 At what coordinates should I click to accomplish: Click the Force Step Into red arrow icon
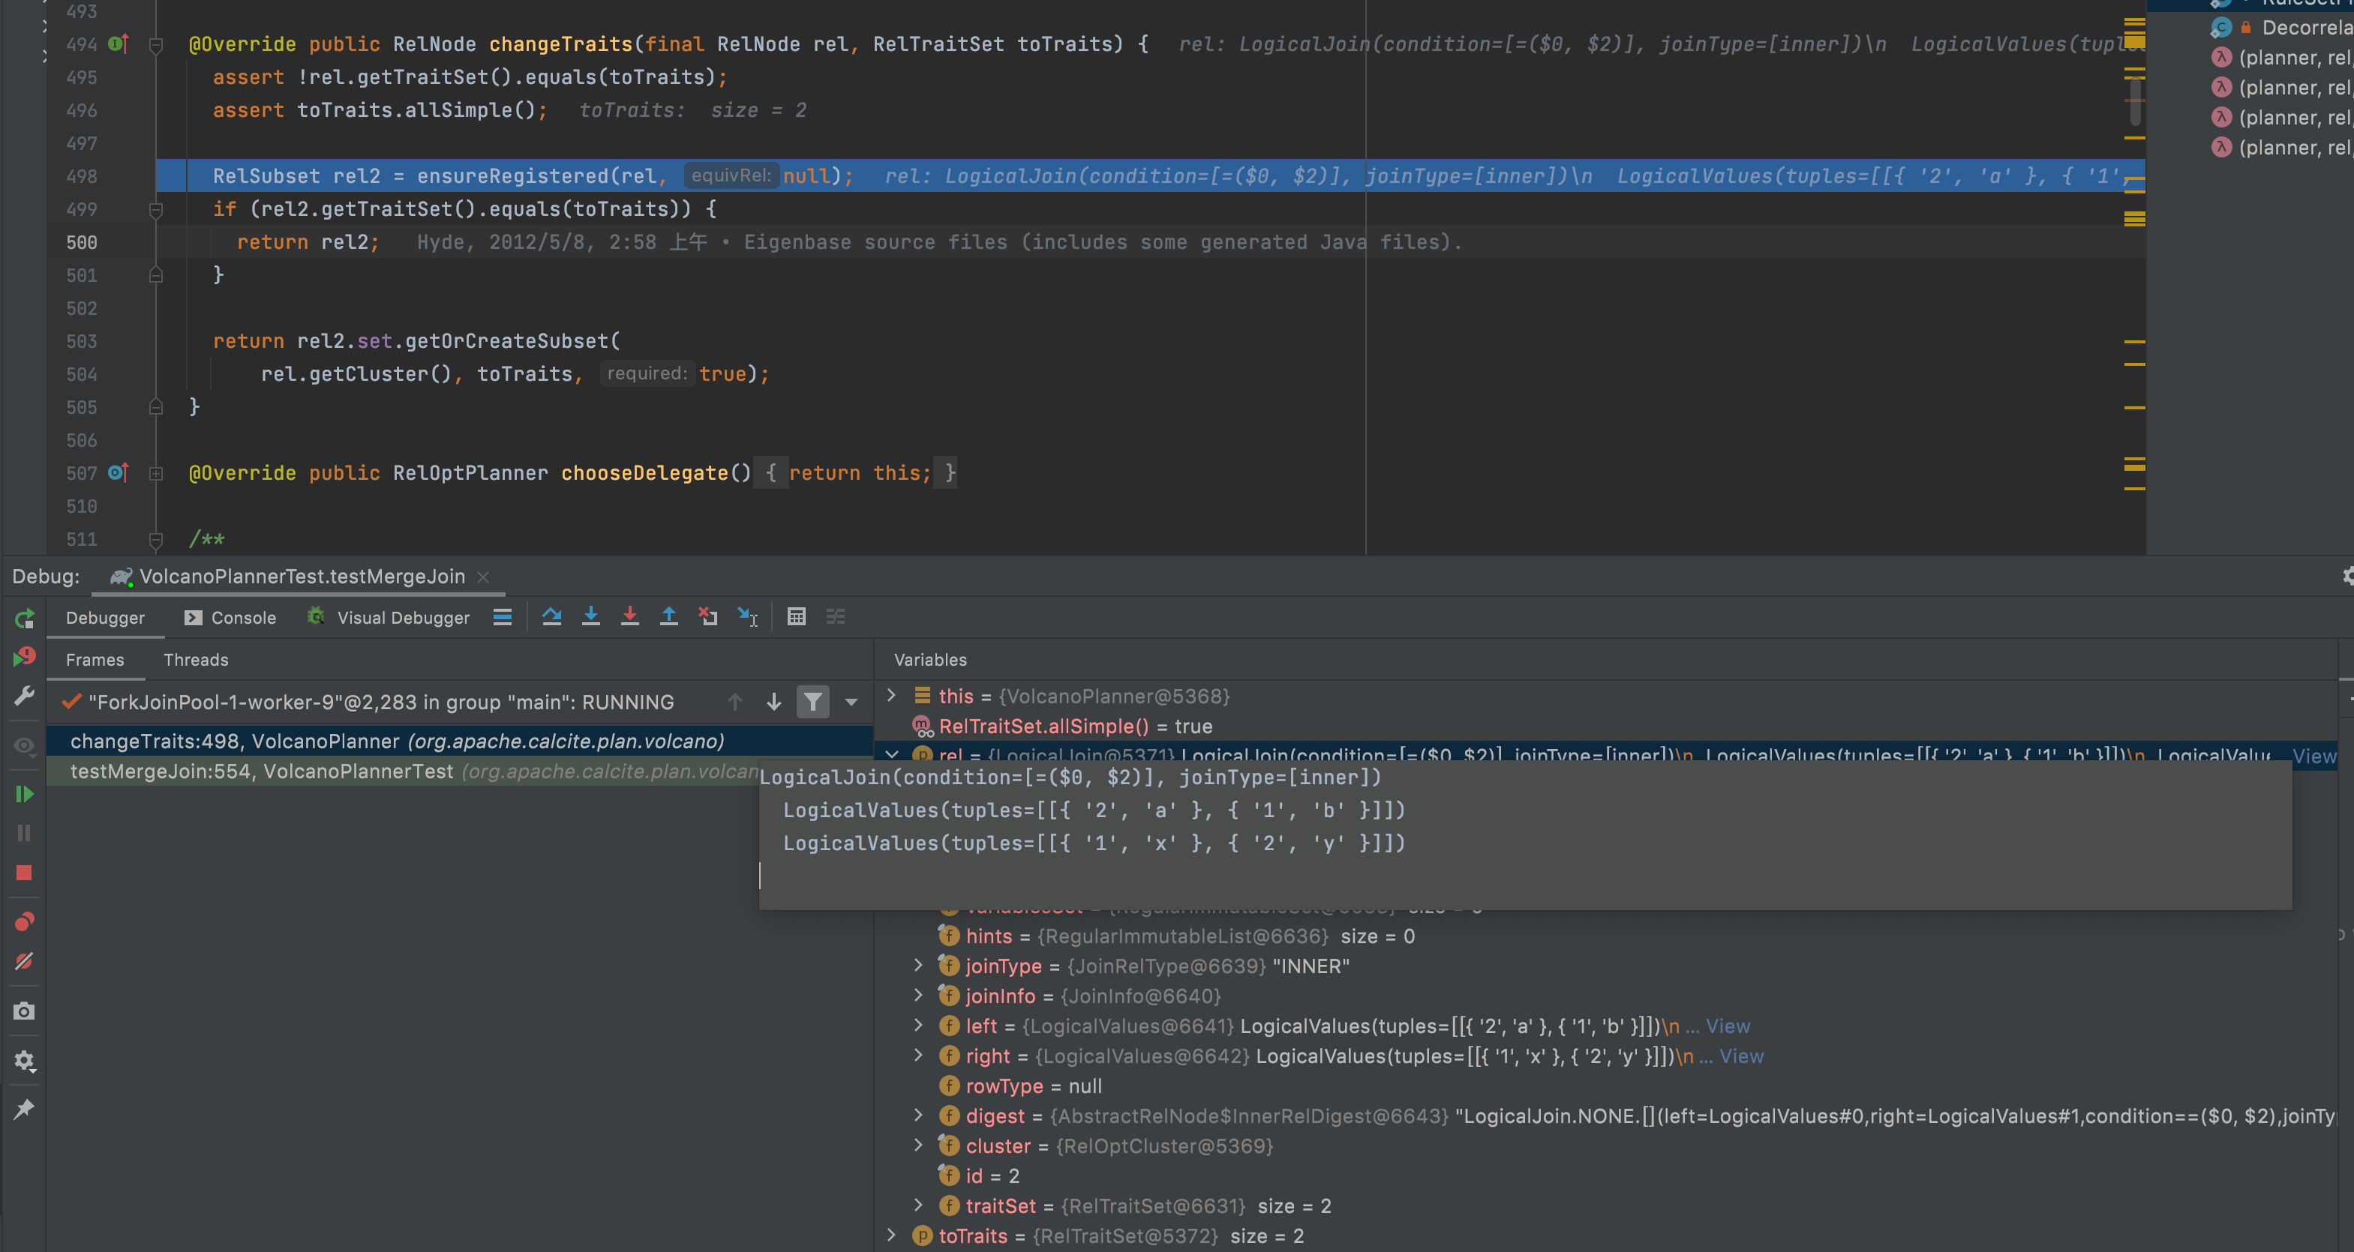click(629, 616)
